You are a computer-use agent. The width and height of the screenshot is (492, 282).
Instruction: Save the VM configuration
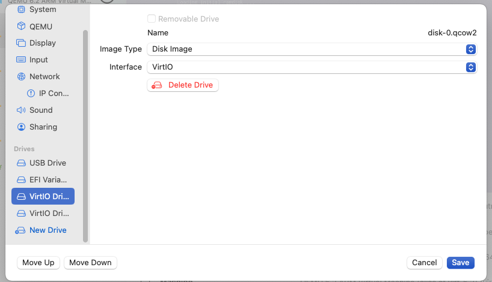click(460, 263)
